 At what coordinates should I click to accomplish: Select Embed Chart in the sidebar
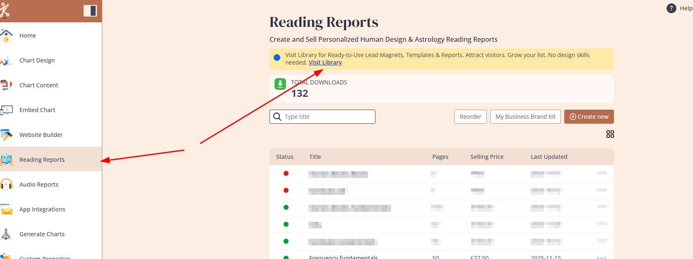click(x=37, y=110)
